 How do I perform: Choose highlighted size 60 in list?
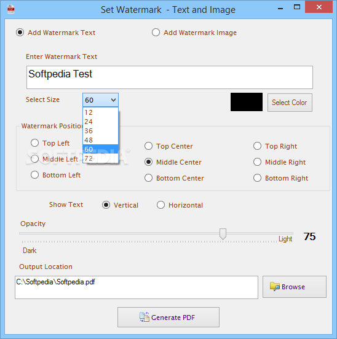click(x=100, y=149)
